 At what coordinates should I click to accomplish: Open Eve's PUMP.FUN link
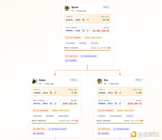click(x=104, y=129)
